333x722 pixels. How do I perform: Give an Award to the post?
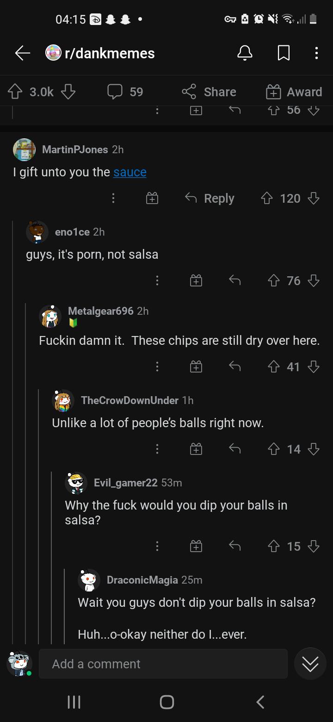tap(294, 92)
